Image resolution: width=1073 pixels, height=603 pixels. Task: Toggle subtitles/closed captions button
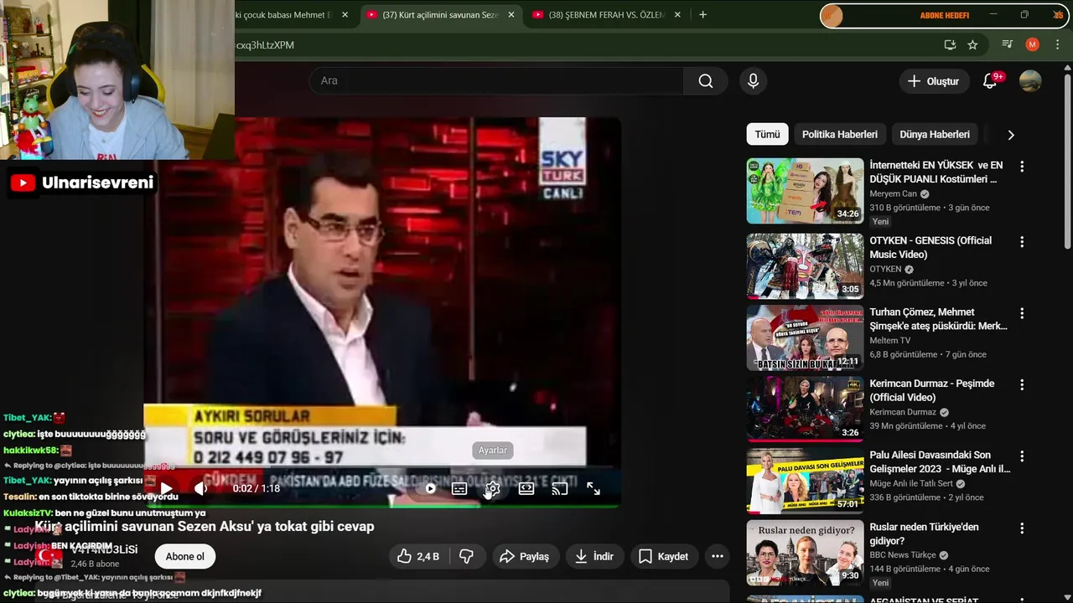(x=459, y=488)
